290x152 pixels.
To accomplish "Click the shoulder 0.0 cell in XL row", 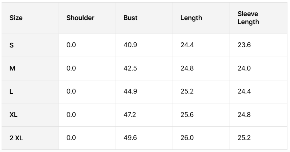I will pyautogui.click(x=71, y=115).
